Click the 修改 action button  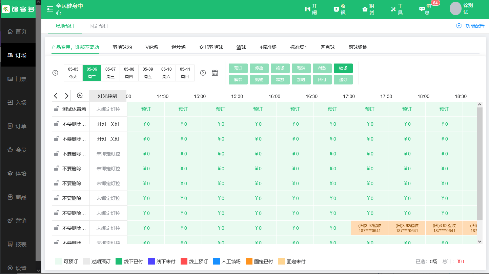click(x=259, y=68)
